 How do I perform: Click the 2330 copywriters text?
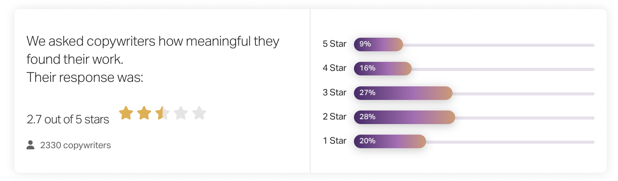coord(76,146)
